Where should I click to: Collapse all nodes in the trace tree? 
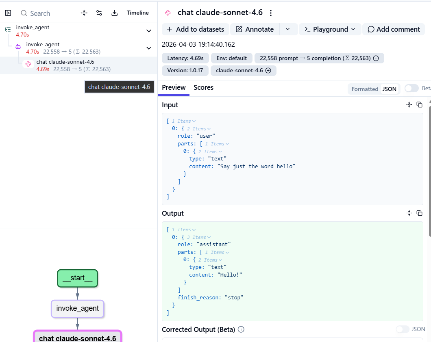(x=84, y=13)
